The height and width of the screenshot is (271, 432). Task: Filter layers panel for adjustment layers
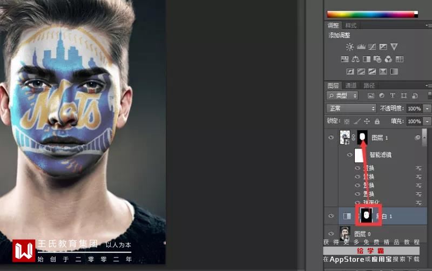382,96
